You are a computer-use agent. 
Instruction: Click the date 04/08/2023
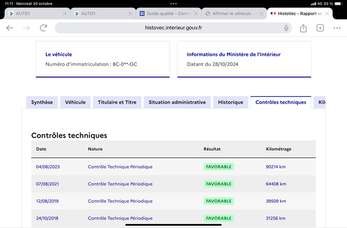pyautogui.click(x=48, y=167)
